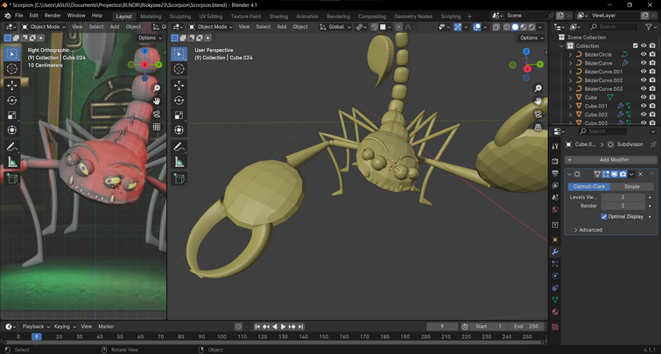The image size is (661, 354).
Task: Select the Move tool in Right Orthographic viewport
Action: point(11,86)
